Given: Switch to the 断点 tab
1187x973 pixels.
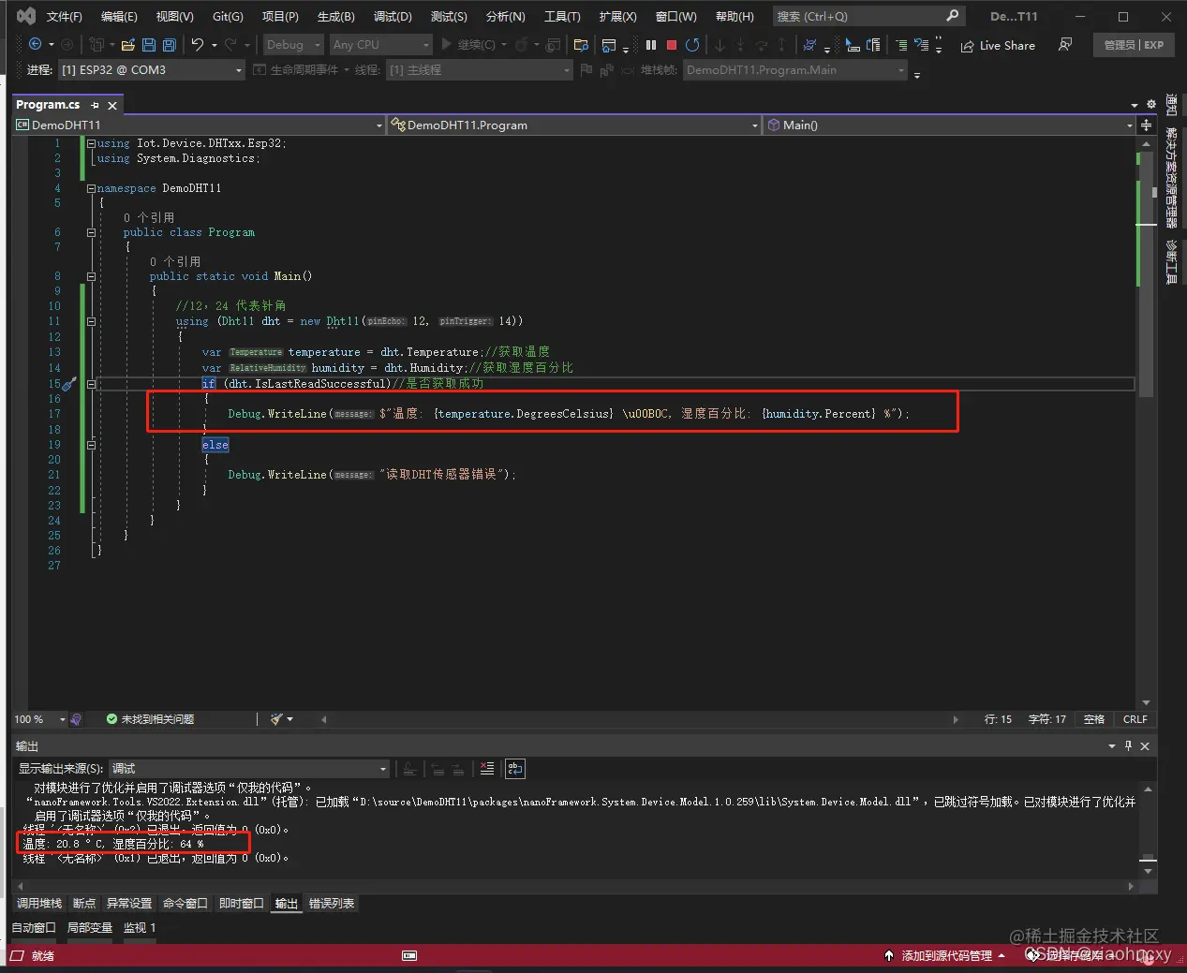Looking at the screenshot, I should pos(84,904).
